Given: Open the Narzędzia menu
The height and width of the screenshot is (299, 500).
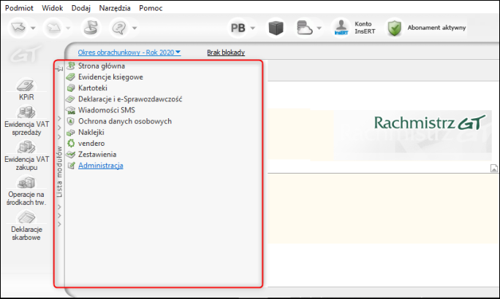Looking at the screenshot, I should (115, 8).
